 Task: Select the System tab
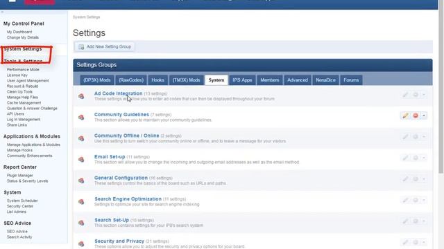(216, 80)
